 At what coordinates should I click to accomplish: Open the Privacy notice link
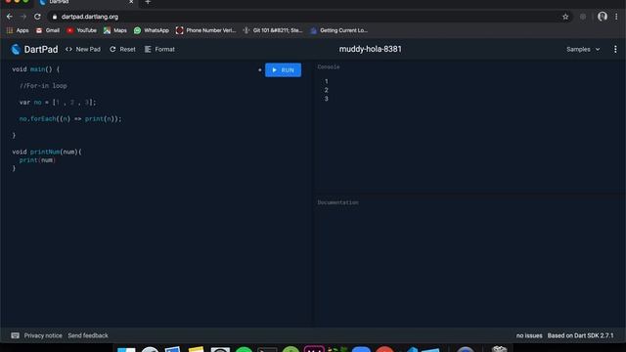pos(43,335)
